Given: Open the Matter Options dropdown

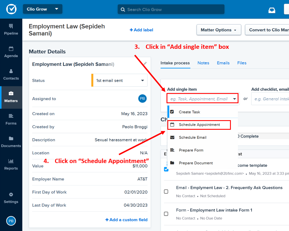Looking at the screenshot, I should 219,30.
